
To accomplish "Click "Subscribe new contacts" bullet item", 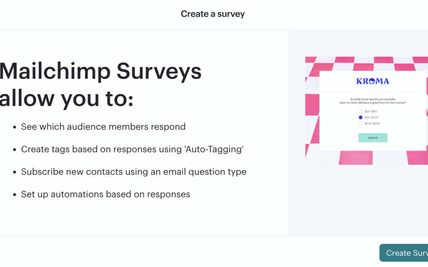I will (x=134, y=172).
